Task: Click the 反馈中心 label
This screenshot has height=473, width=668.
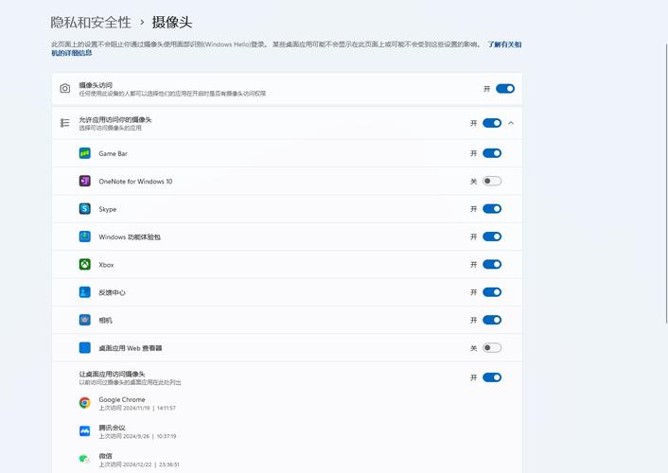Action: 112,292
